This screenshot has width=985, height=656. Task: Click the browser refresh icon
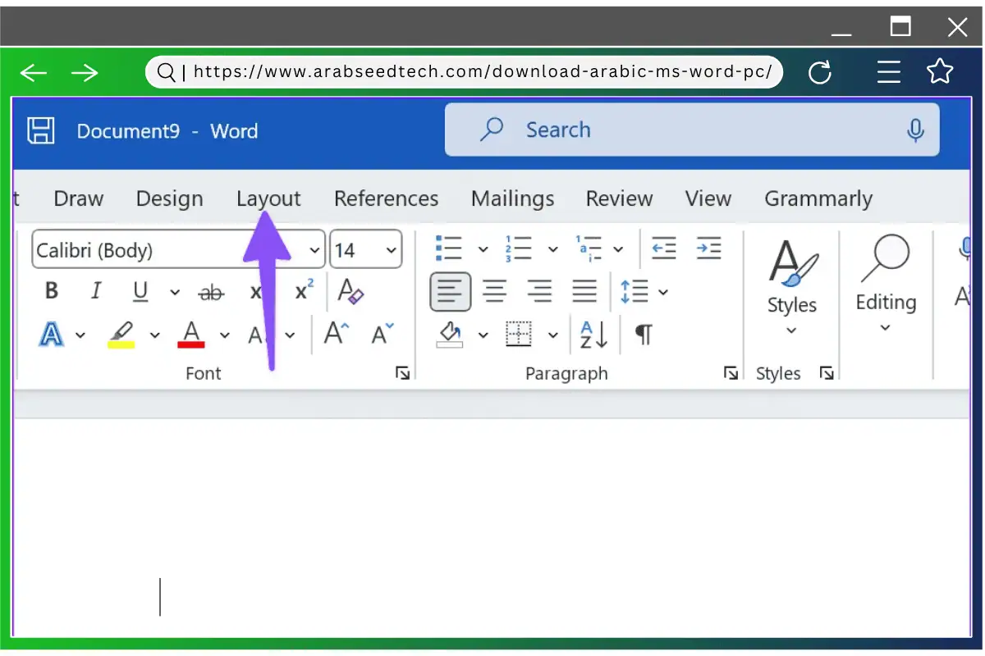click(x=820, y=73)
